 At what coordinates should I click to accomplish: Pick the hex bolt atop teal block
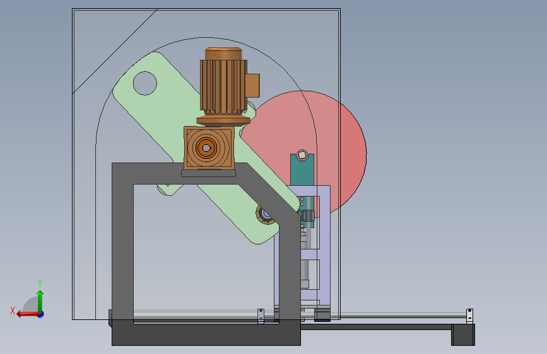tap(302, 155)
